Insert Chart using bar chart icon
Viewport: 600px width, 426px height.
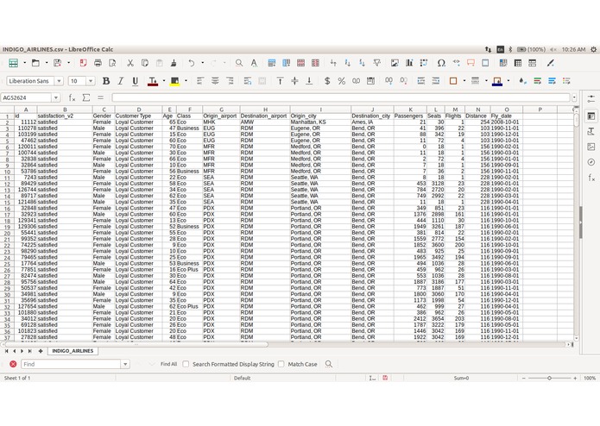(x=409, y=63)
